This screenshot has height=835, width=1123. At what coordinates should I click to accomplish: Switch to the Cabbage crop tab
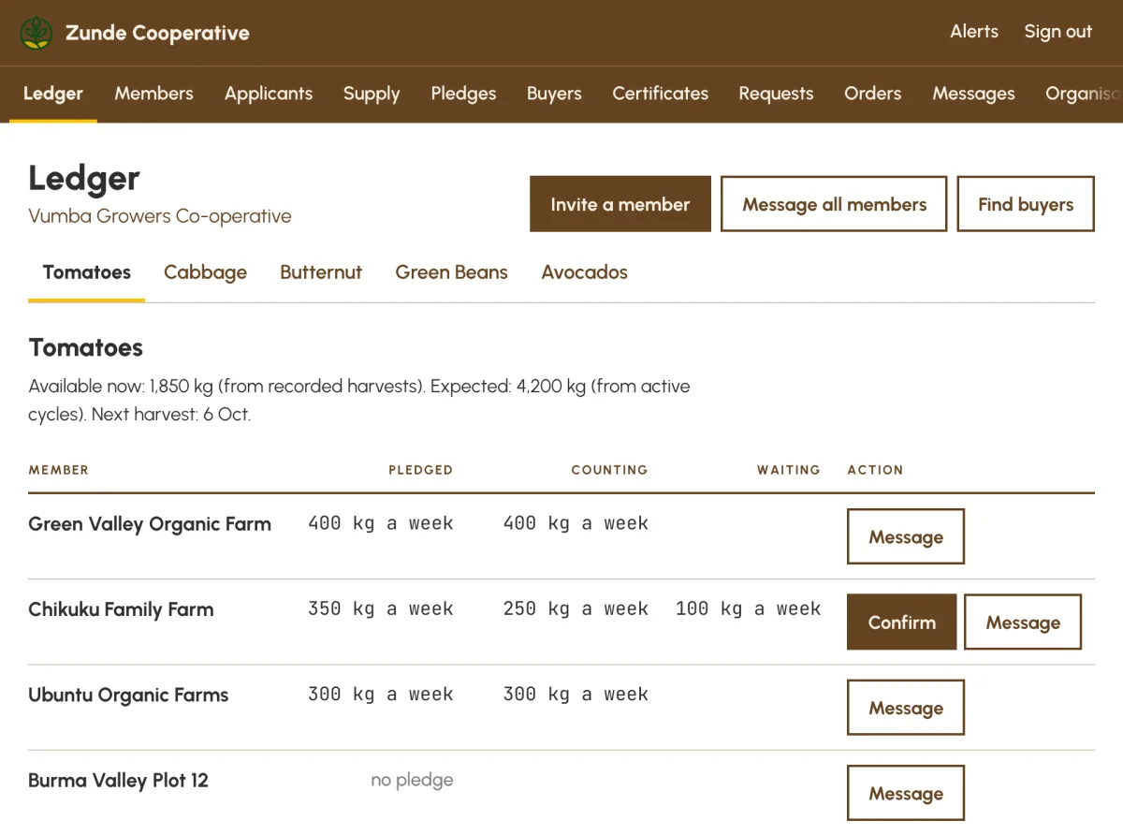205,272
